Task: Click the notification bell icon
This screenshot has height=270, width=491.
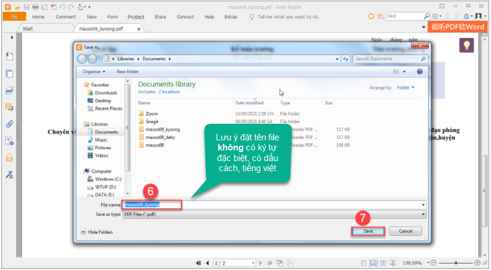Action: click(467, 17)
